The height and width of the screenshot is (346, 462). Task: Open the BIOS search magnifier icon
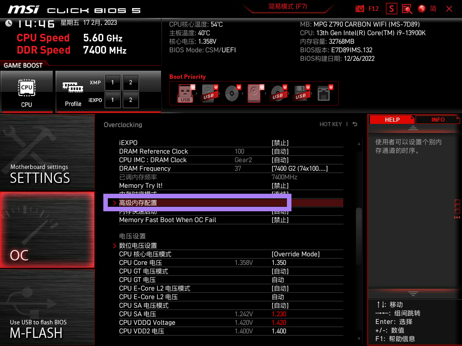click(407, 9)
